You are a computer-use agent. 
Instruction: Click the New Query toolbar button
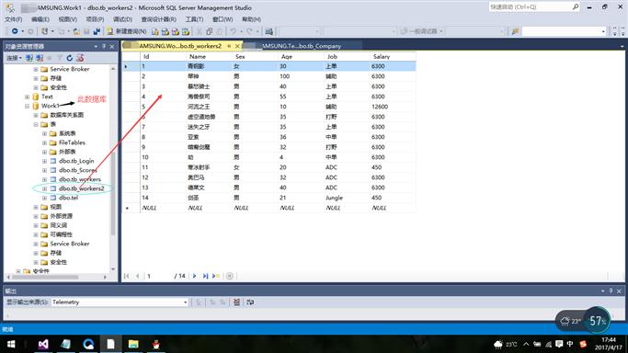pyautogui.click(x=127, y=31)
